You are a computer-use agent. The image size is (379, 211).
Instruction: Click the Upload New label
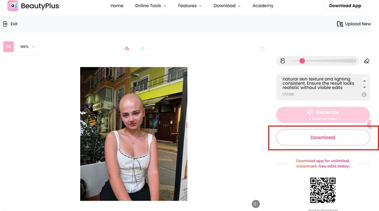click(358, 24)
